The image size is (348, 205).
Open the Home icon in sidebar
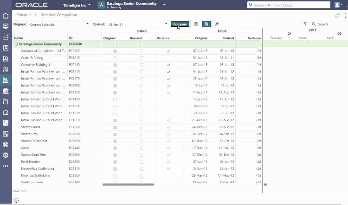tap(6, 16)
